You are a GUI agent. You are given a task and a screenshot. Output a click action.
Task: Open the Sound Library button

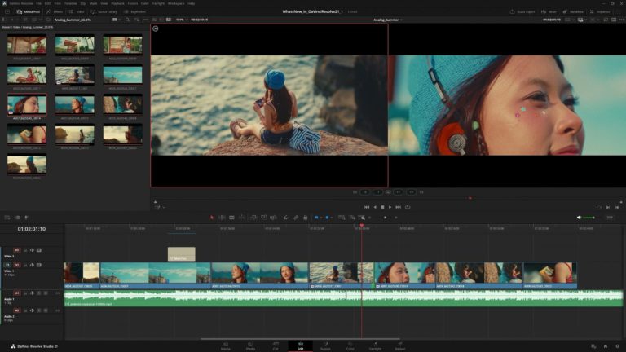click(x=104, y=12)
